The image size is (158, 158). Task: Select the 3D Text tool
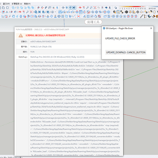click(x=57, y=8)
